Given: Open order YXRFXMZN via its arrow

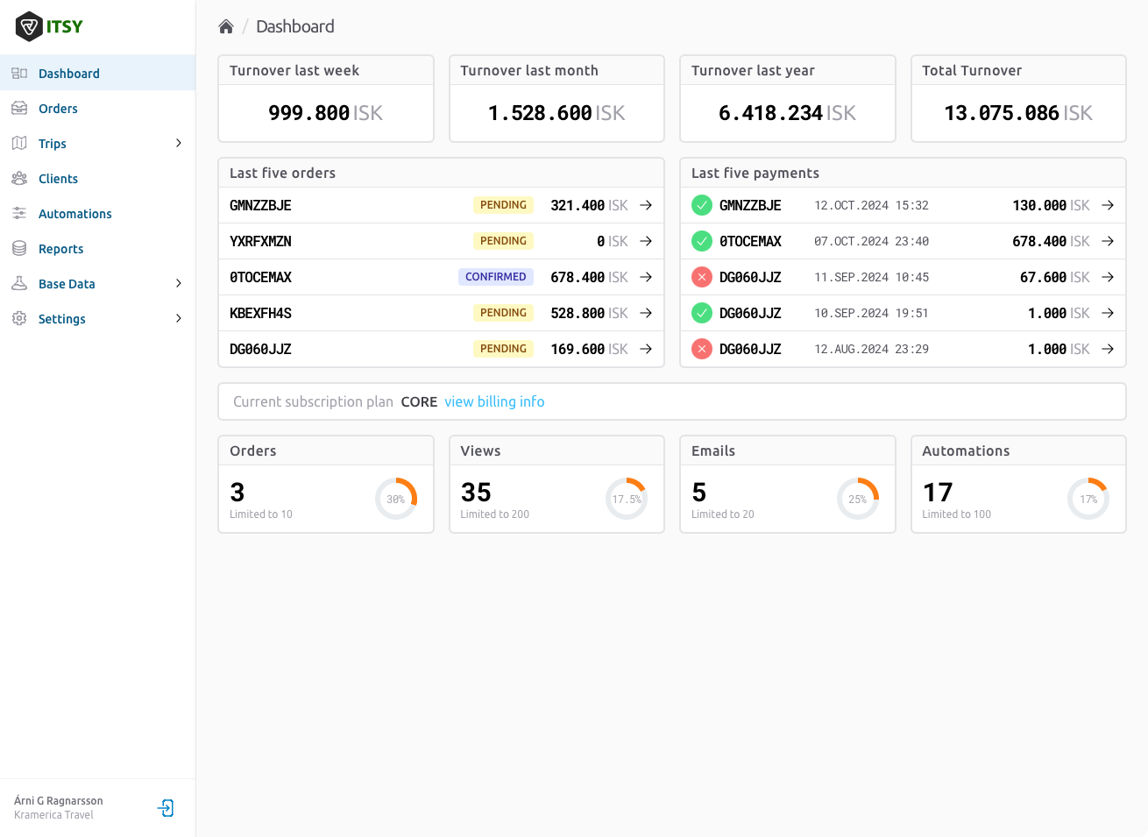Looking at the screenshot, I should tap(646, 241).
